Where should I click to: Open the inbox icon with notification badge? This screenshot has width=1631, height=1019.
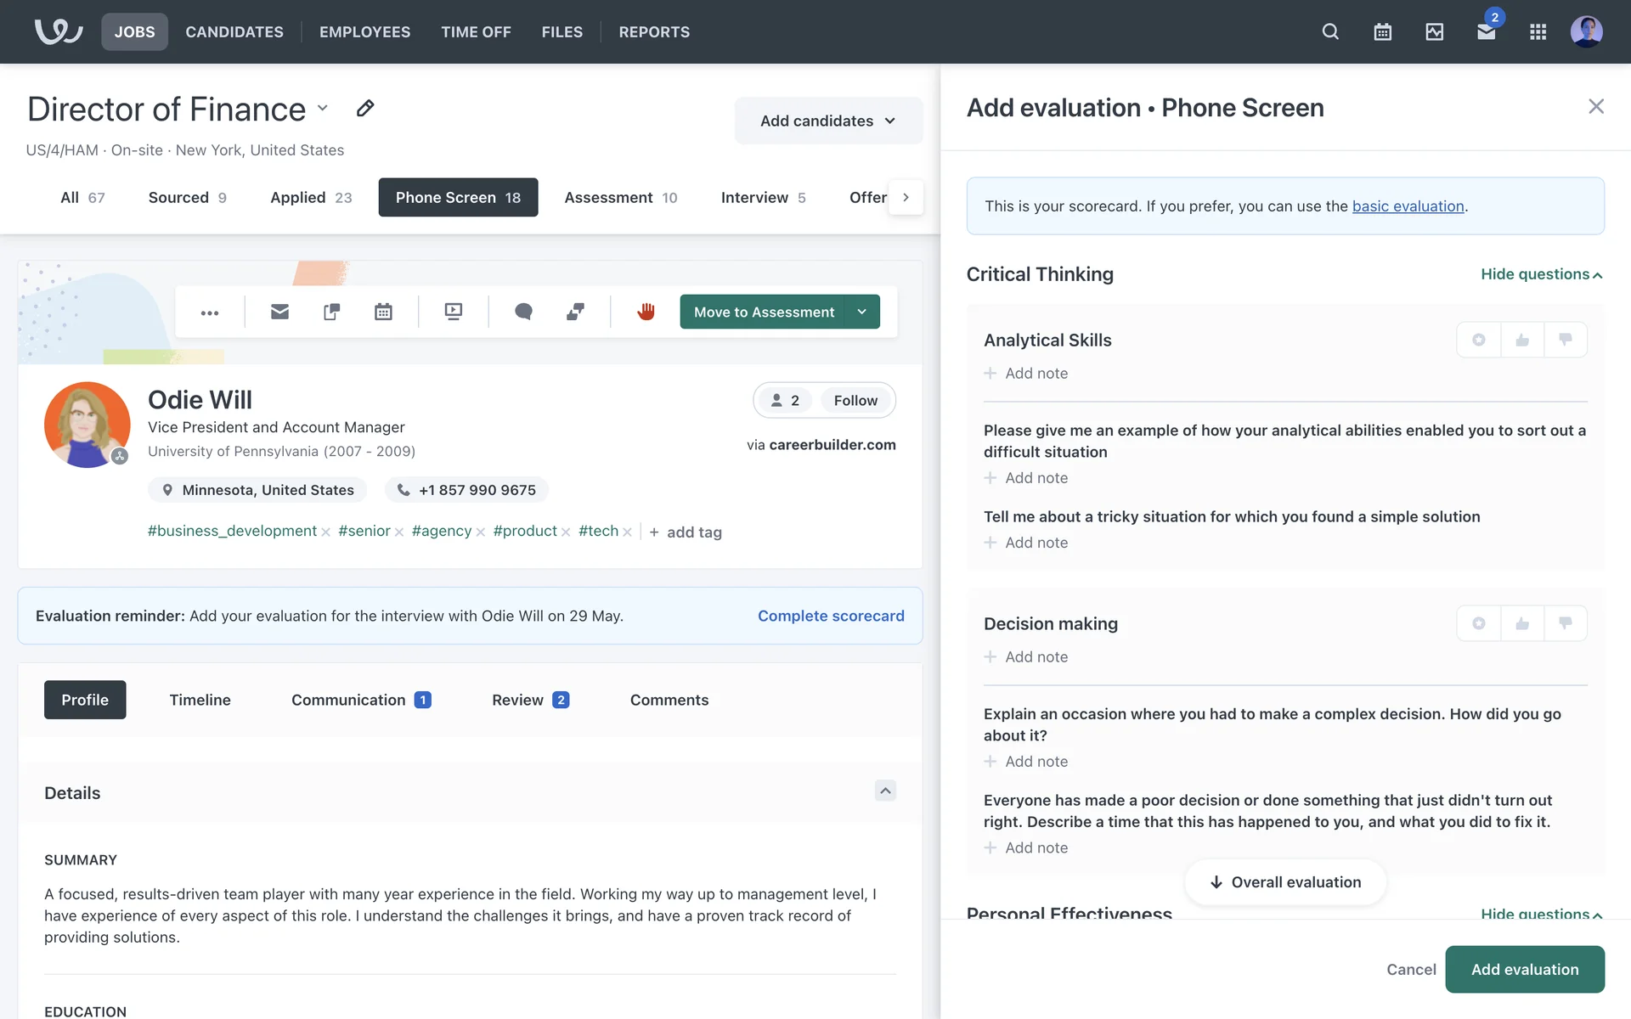tap(1486, 31)
